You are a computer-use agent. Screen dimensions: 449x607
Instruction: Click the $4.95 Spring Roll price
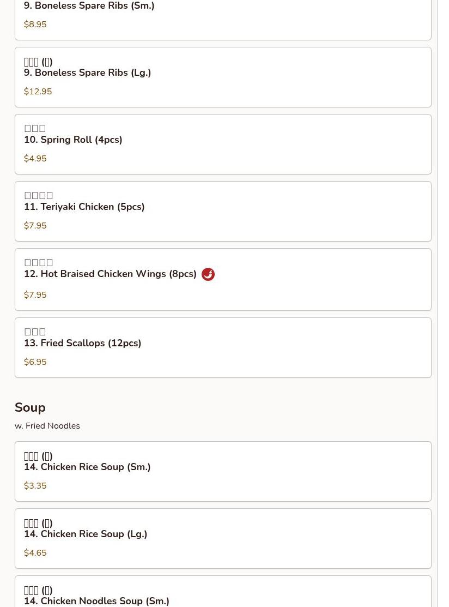[x=35, y=158]
